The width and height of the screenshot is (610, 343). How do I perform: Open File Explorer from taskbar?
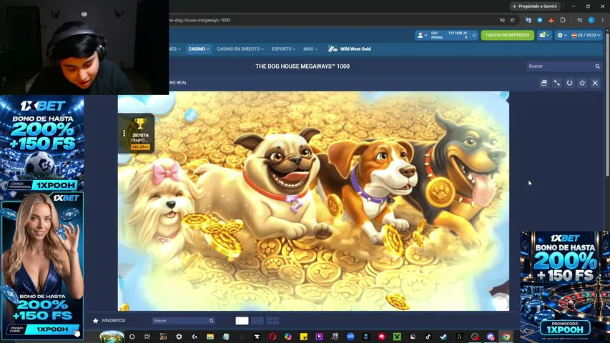210,337
